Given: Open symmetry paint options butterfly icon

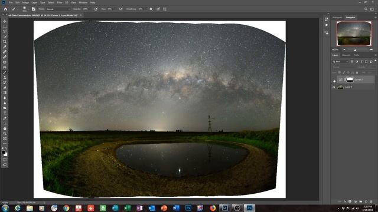Looking at the screenshot, I should pos(165,9).
